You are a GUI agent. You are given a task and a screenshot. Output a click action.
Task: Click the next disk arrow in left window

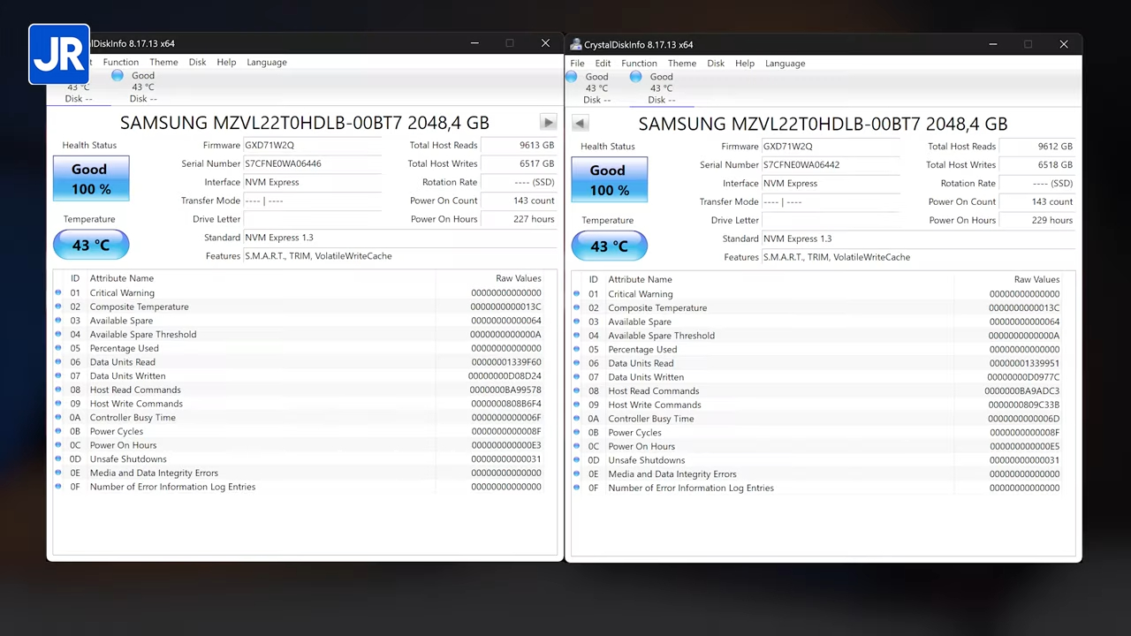tap(548, 123)
